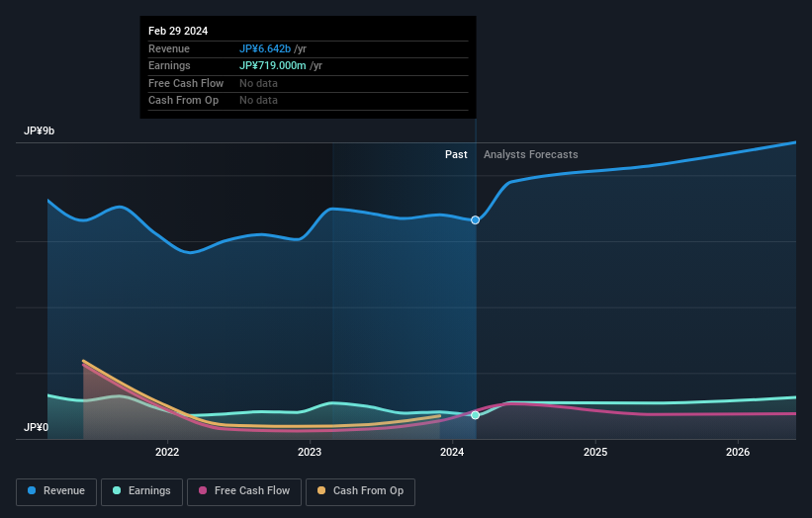This screenshot has height=518, width=812.
Task: Click the 2024 x-axis label
Action: (452, 452)
